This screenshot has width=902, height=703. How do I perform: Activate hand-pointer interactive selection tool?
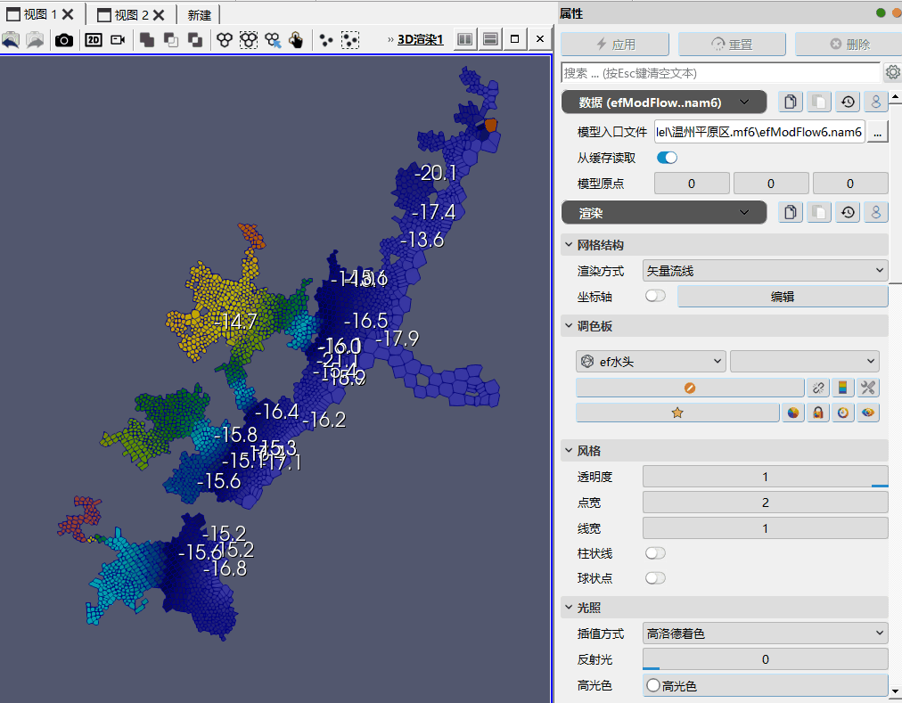pos(296,40)
